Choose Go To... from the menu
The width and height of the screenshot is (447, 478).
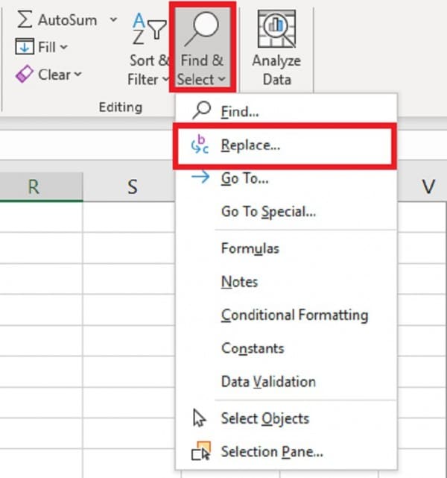click(286, 178)
